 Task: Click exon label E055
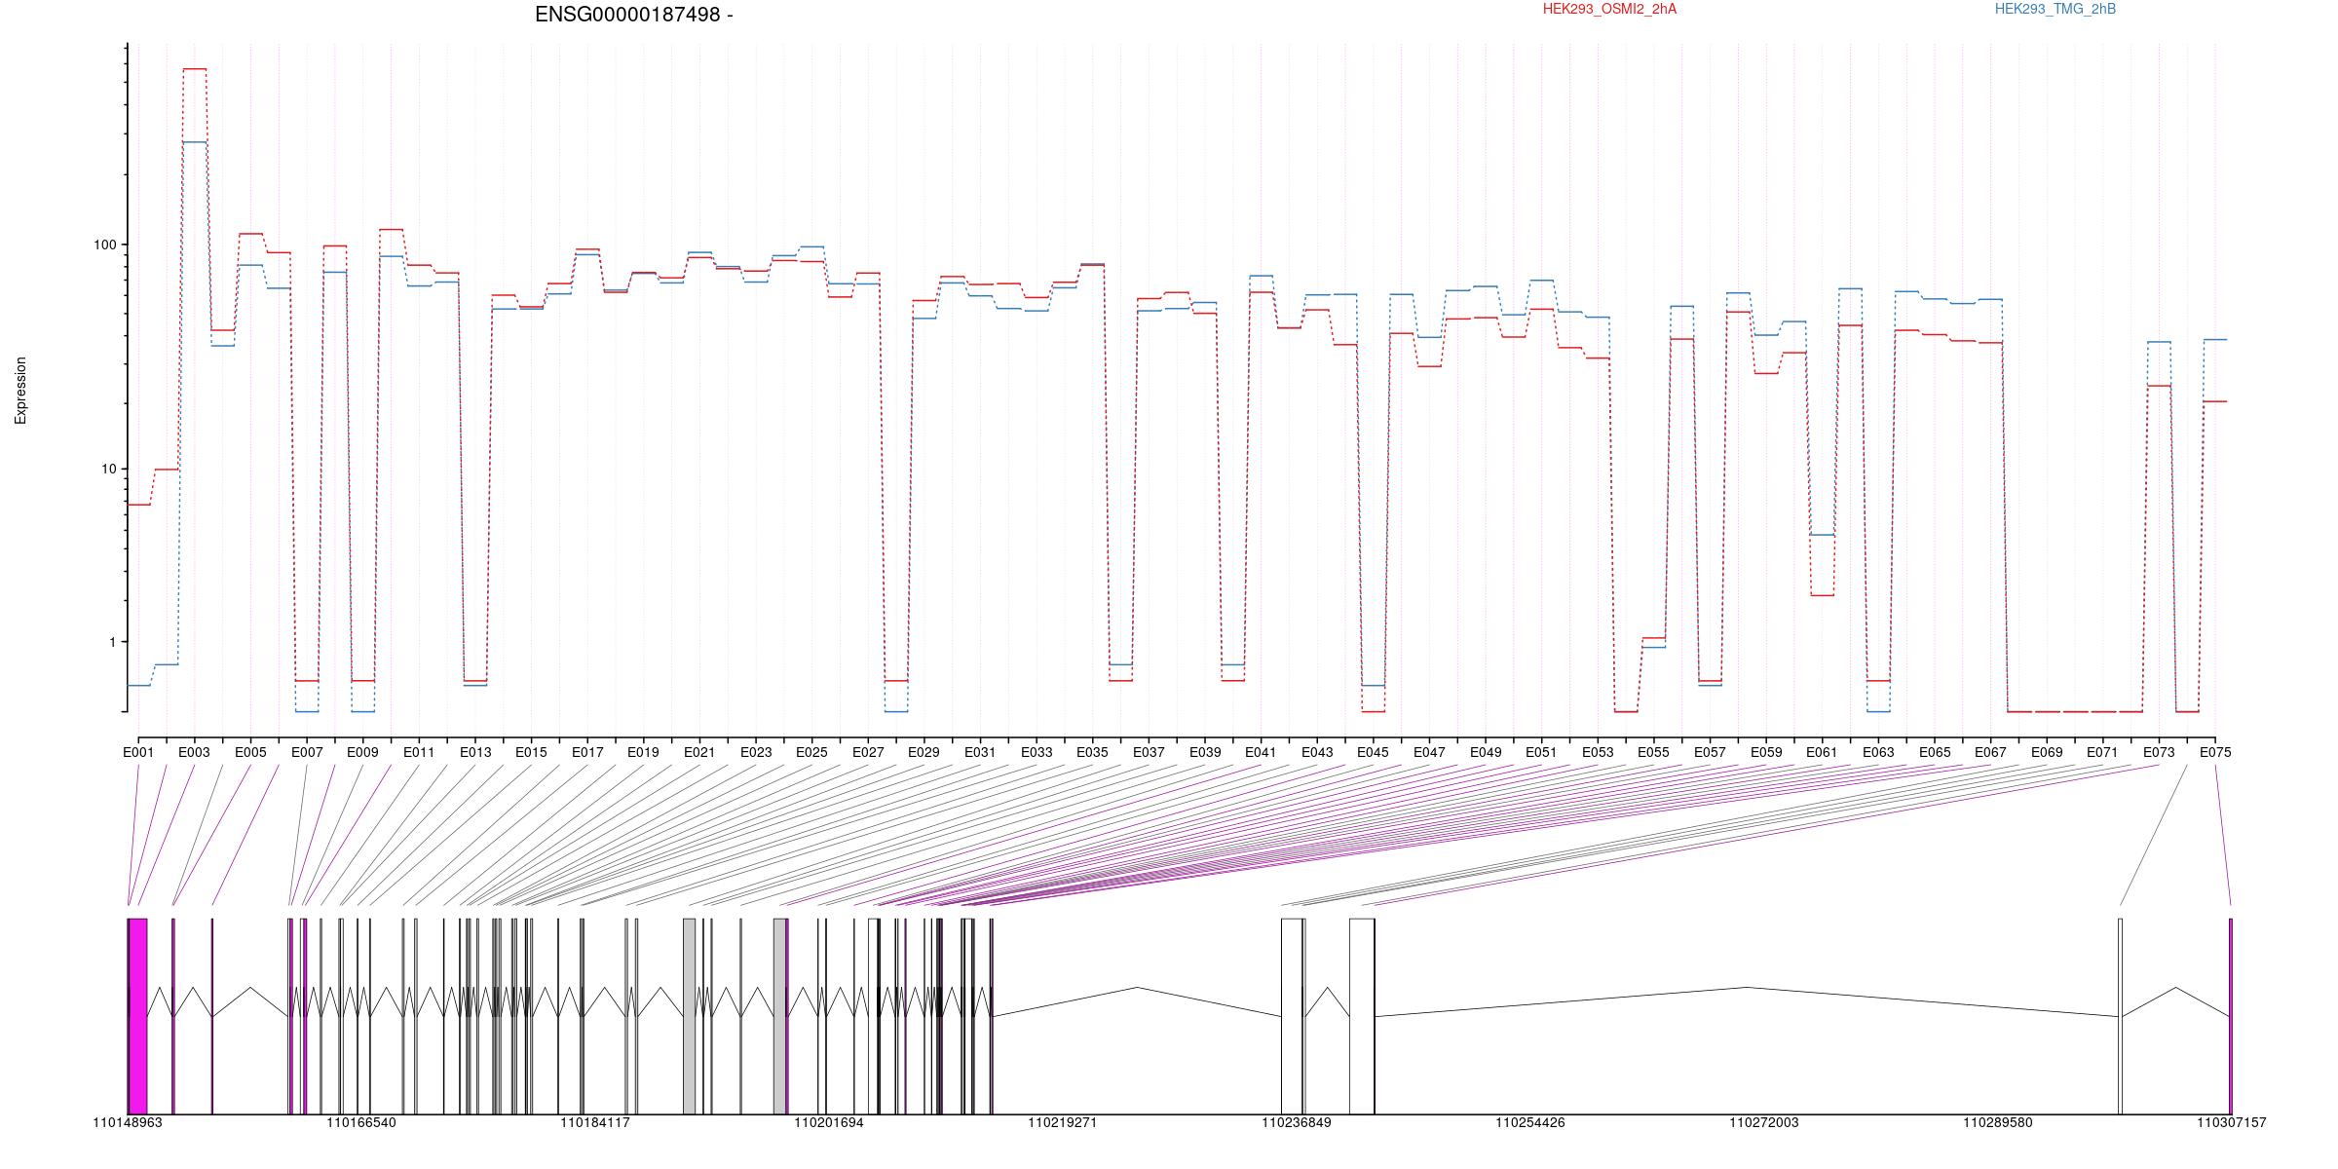[1653, 752]
